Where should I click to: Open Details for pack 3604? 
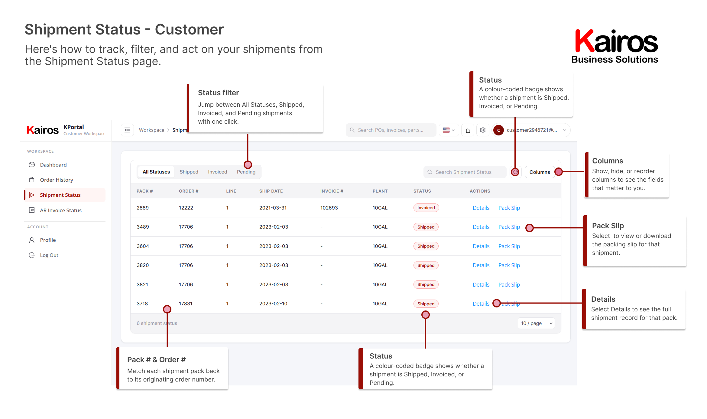(x=481, y=246)
